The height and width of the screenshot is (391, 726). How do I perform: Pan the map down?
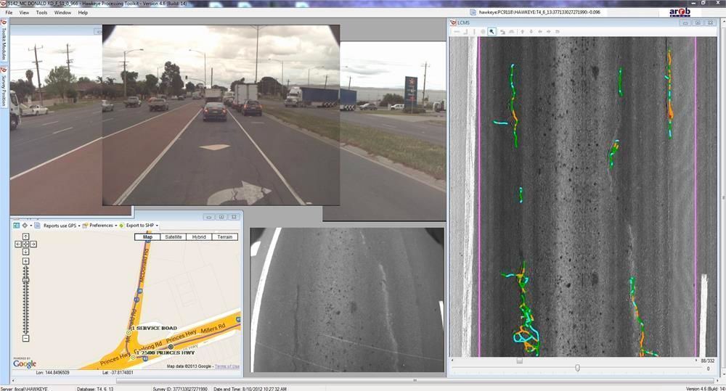(x=26, y=251)
